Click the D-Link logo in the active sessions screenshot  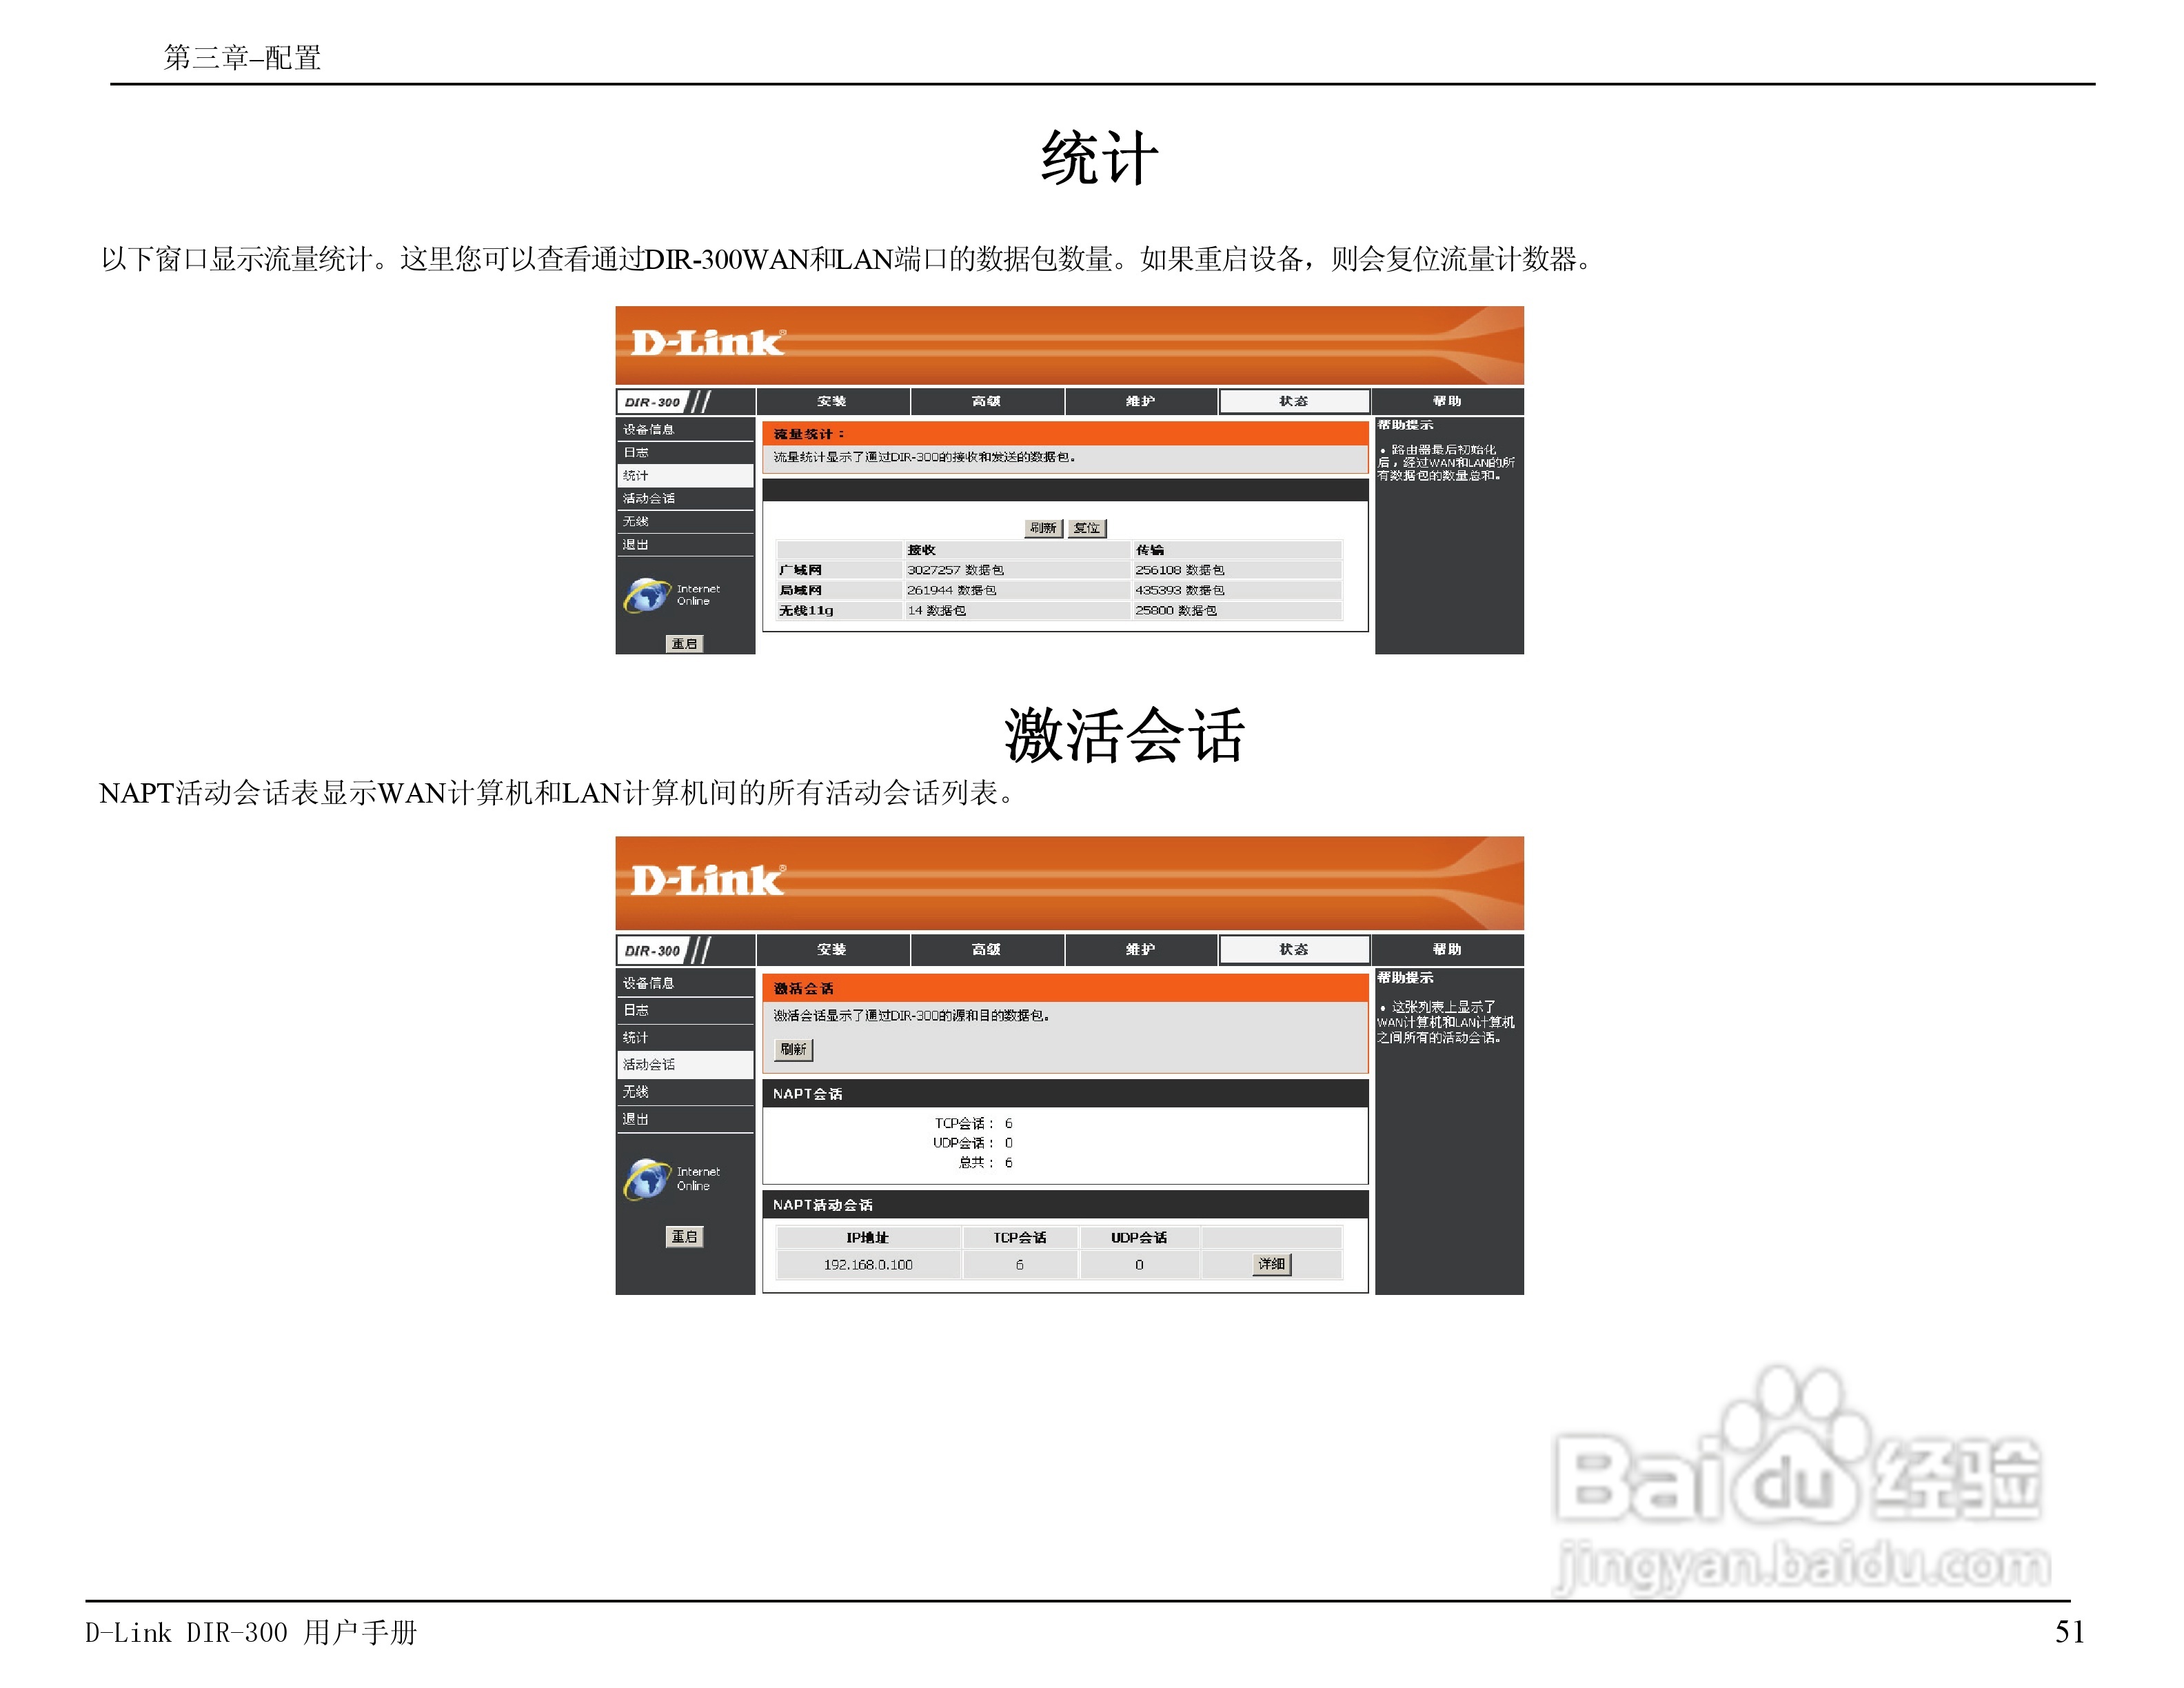pos(707,880)
